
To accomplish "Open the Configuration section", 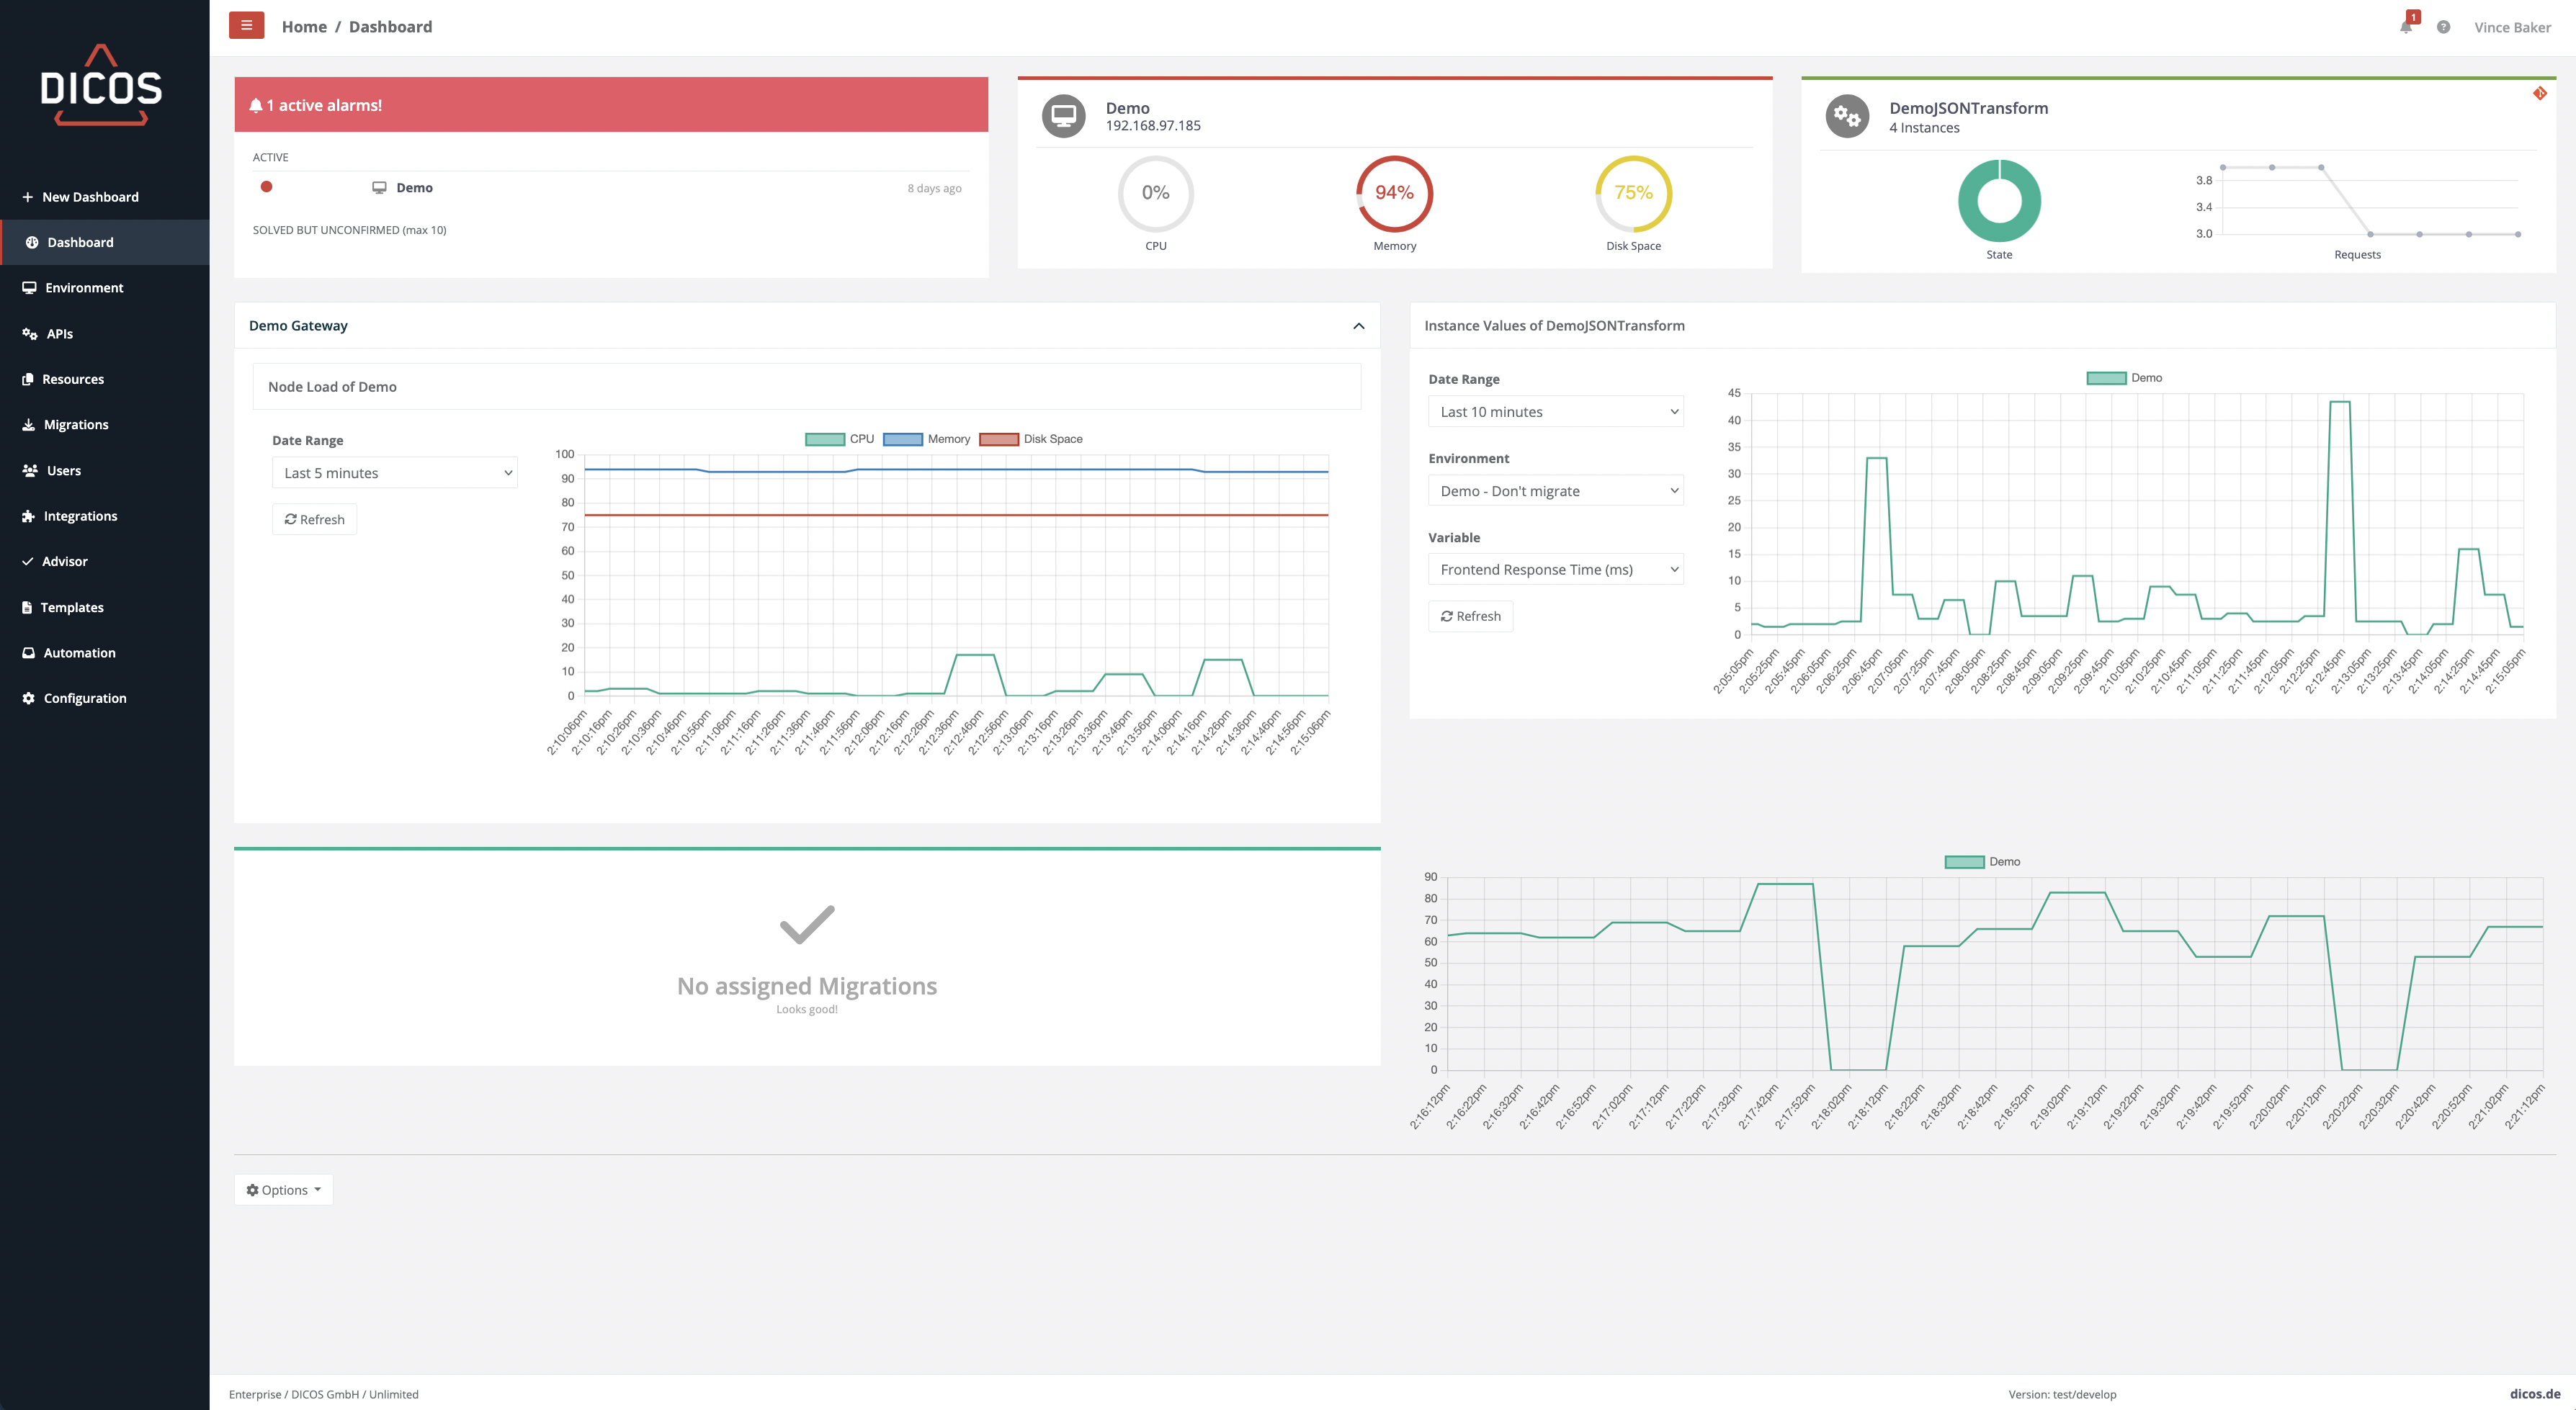I will coord(85,697).
